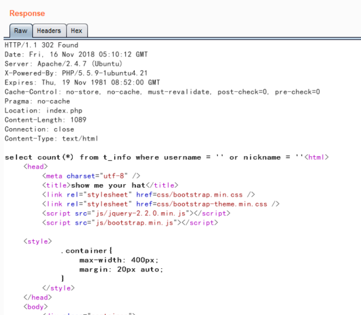Click the 'select count(*) from t_info' SQL text
Image resolution: width=361 pixels, height=315 pixels.
coord(68,157)
